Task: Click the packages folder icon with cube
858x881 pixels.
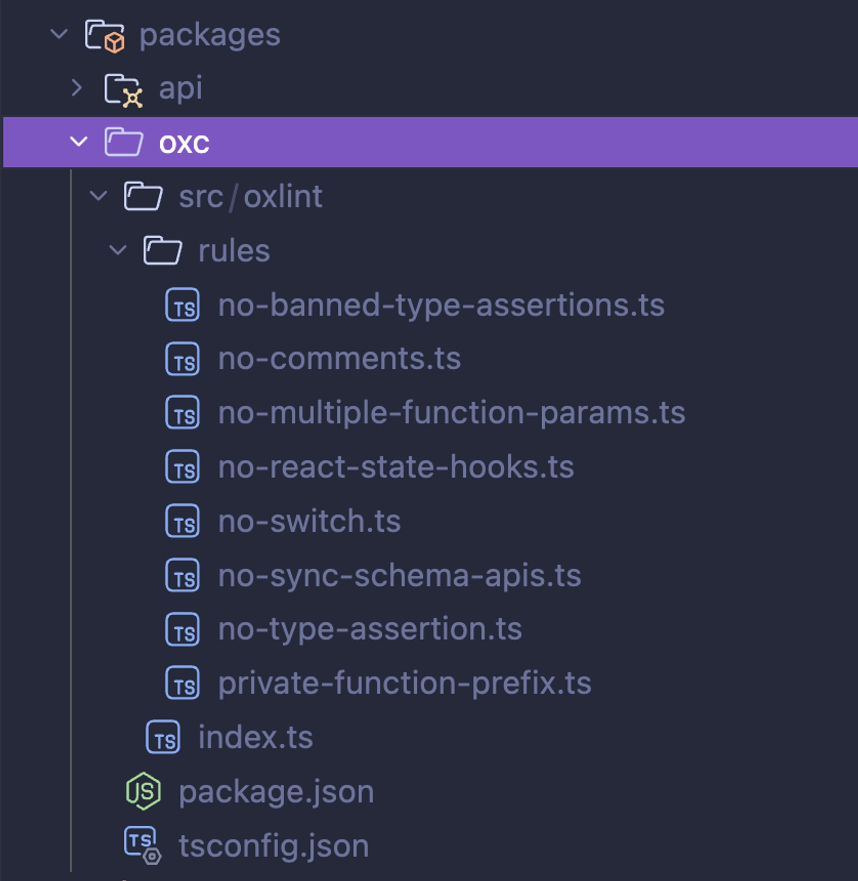Action: (x=105, y=35)
